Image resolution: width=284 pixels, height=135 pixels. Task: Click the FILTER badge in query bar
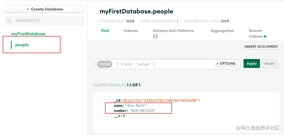click(x=105, y=64)
